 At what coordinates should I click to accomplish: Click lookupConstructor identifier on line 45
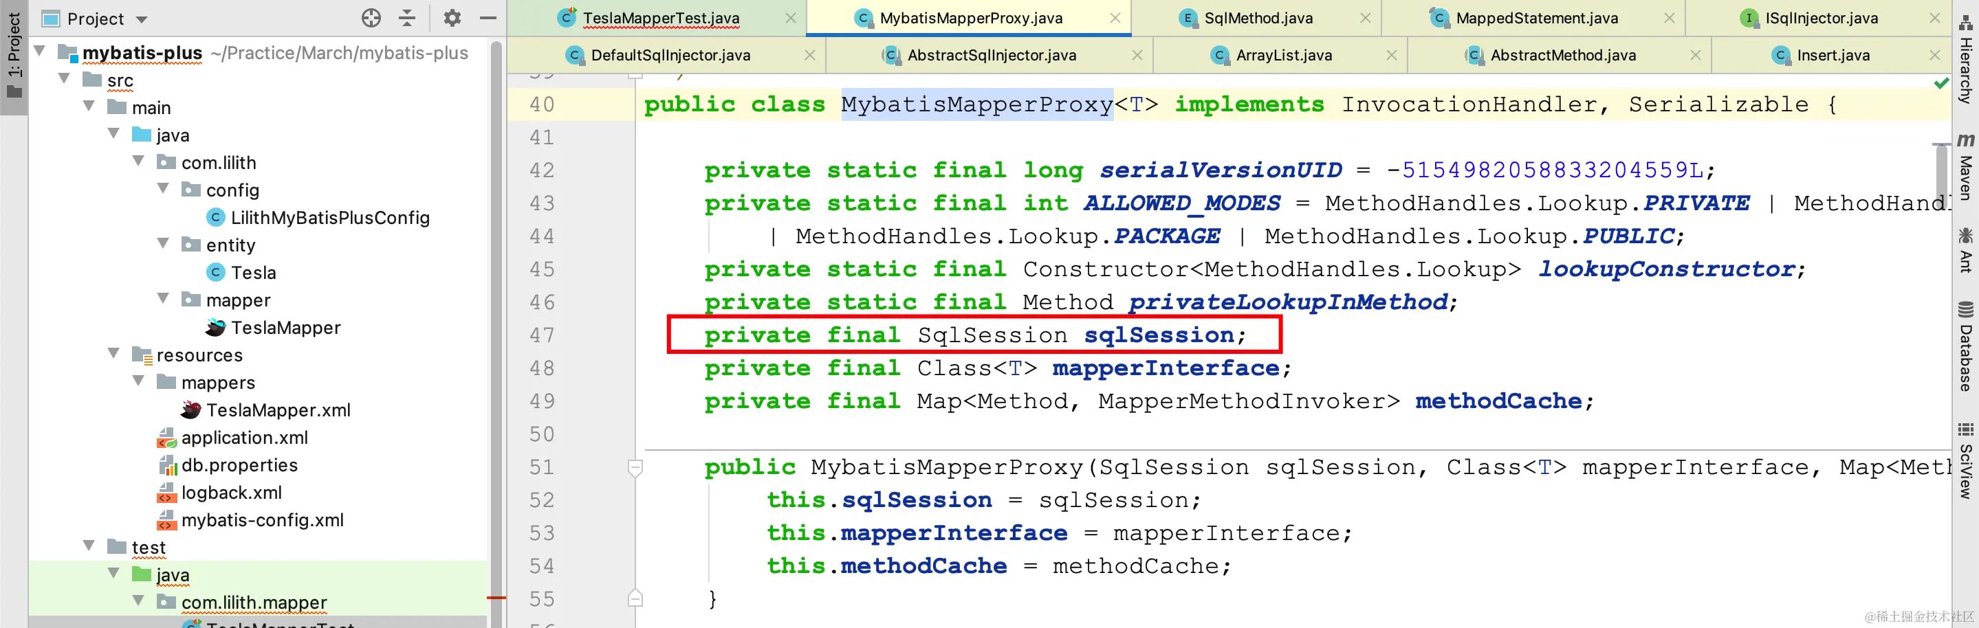1666,269
